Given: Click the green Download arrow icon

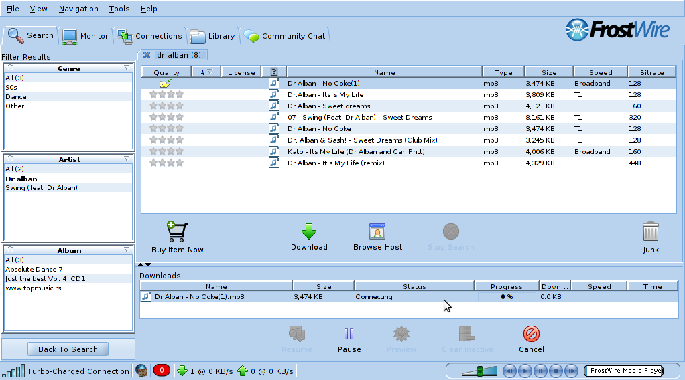Looking at the screenshot, I should tap(309, 231).
